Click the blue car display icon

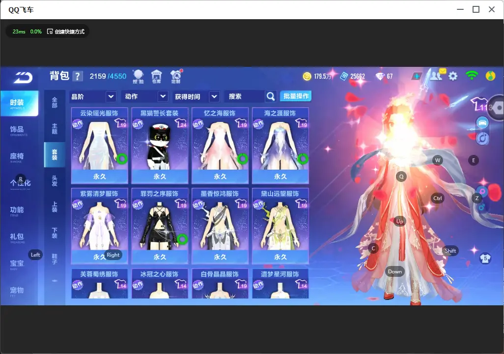point(482,122)
